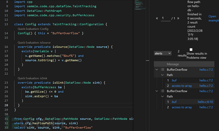219x131 pixels.
Task: Collapse the second Path node
Action: (163, 96)
